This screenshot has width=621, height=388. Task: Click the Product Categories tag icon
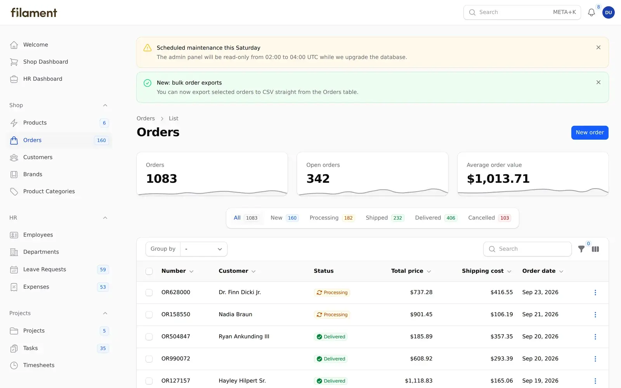14,192
